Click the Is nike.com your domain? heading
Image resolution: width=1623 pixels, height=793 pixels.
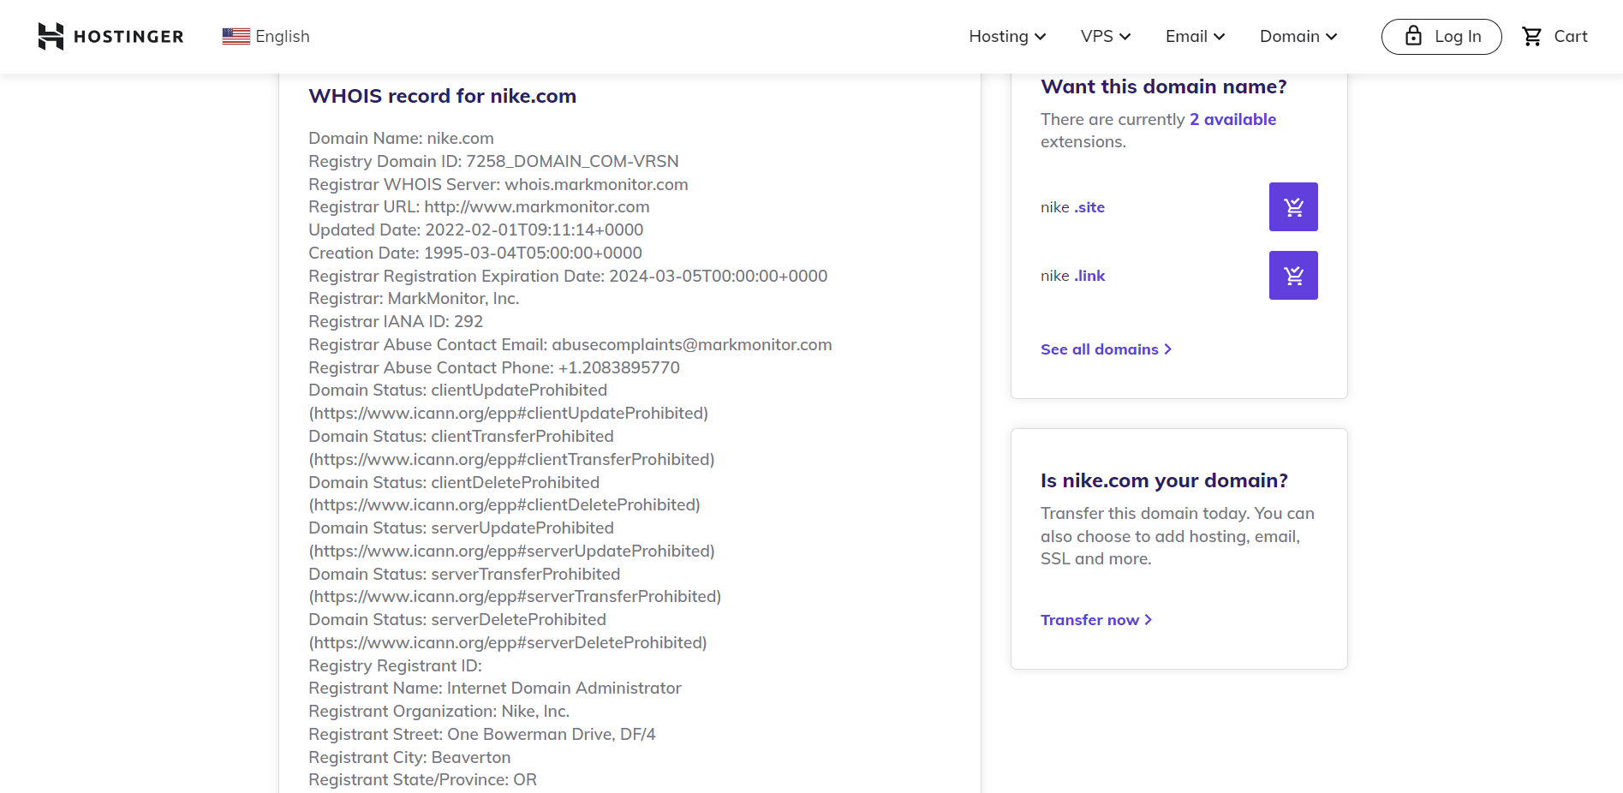pyautogui.click(x=1164, y=480)
